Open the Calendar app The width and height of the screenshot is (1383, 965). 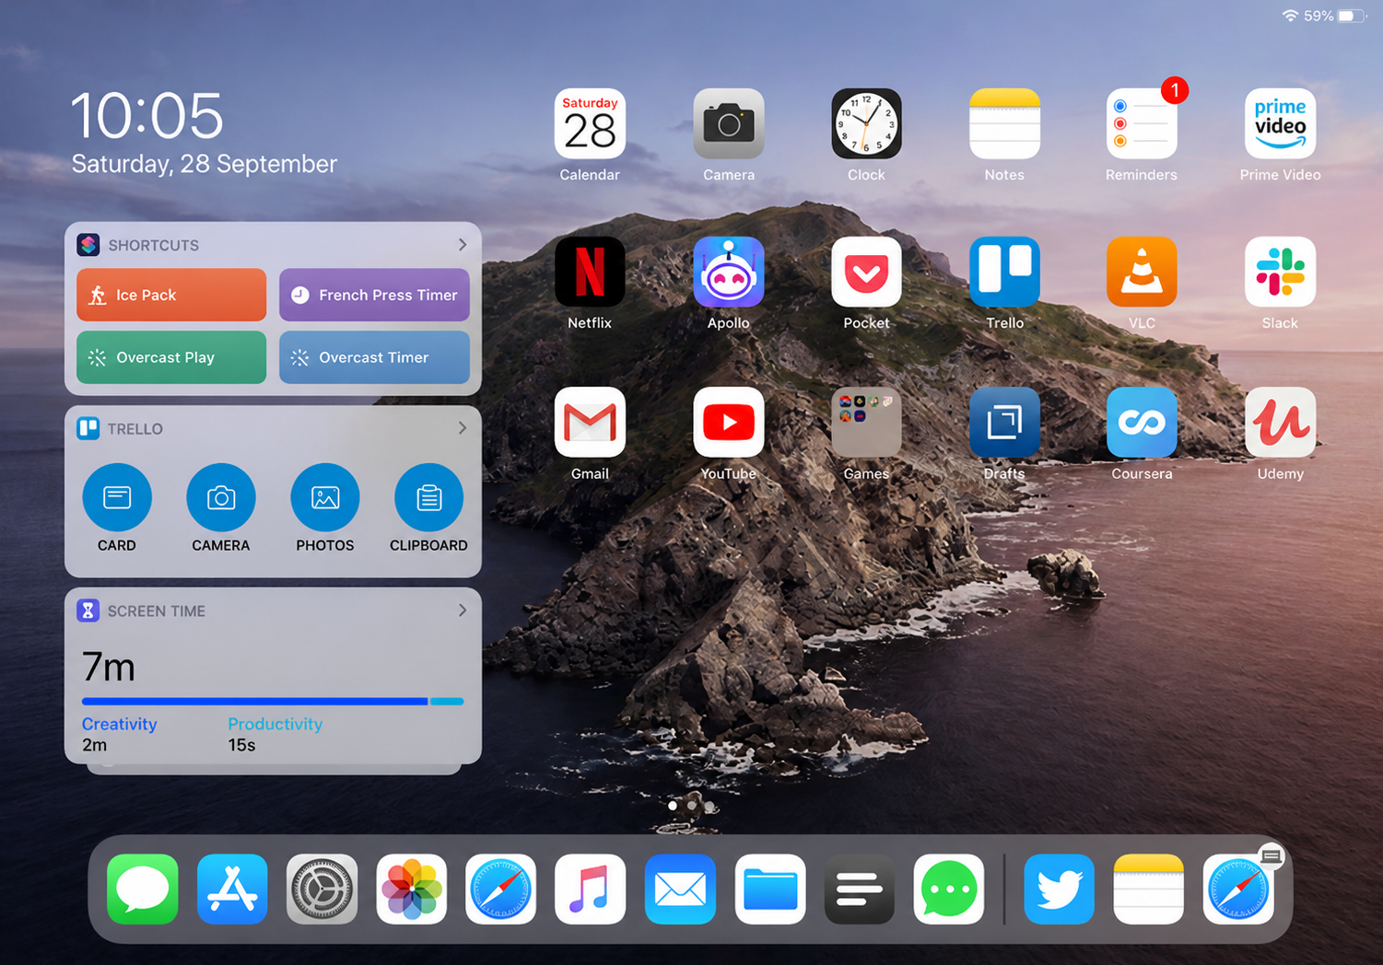pyautogui.click(x=590, y=123)
